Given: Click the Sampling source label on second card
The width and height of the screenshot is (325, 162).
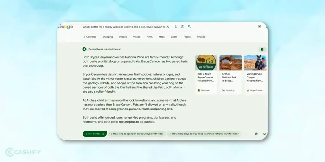Looking at the screenshot, I should (229, 90).
